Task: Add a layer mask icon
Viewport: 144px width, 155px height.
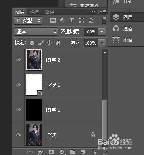Action: click(x=51, y=152)
